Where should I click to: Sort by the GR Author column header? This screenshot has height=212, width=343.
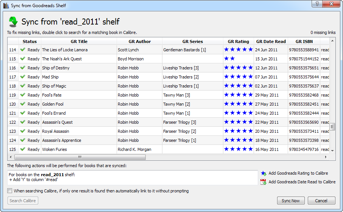pos(140,41)
